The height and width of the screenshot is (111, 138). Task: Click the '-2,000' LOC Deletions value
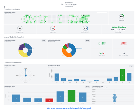click(x=124, y=43)
